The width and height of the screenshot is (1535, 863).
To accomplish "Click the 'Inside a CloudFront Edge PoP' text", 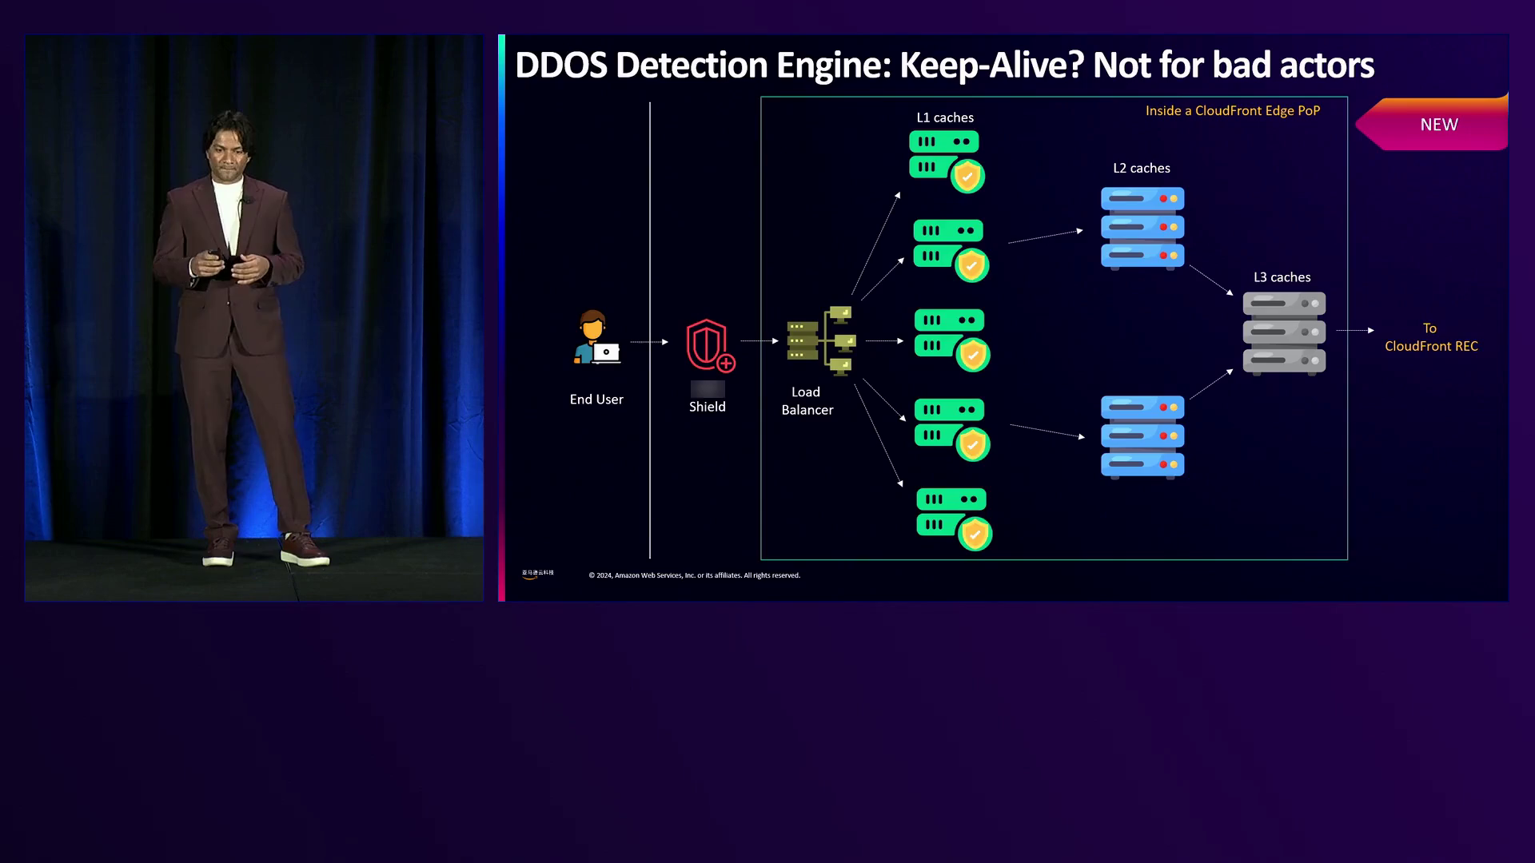I will click(x=1232, y=111).
